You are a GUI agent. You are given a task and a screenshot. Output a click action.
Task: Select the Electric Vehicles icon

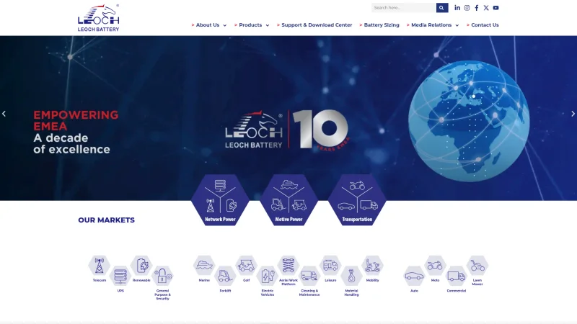(x=268, y=276)
